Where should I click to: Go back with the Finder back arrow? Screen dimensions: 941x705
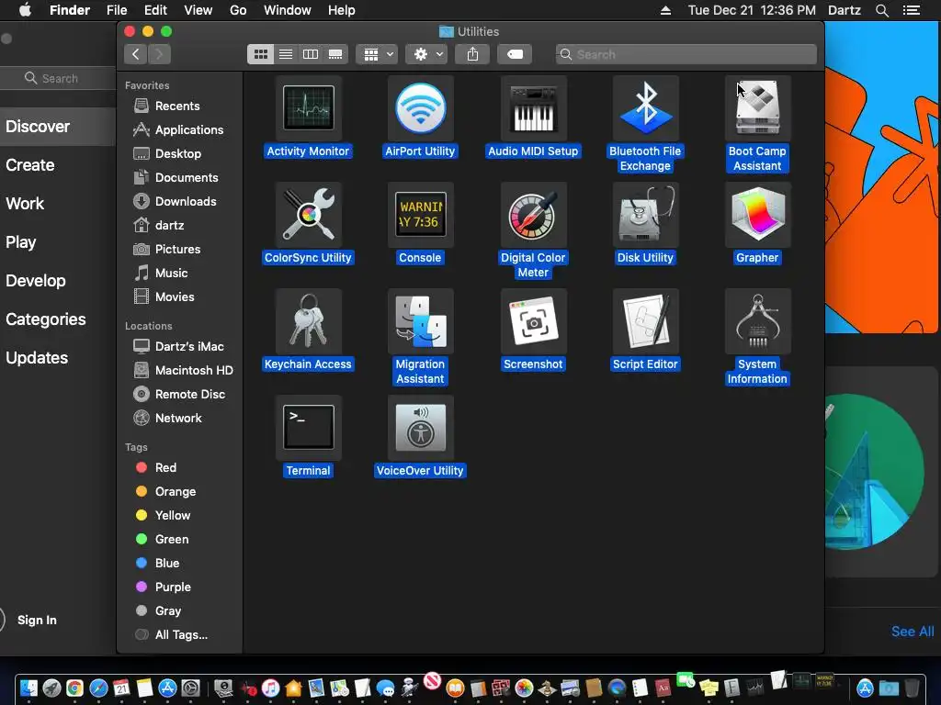click(136, 54)
